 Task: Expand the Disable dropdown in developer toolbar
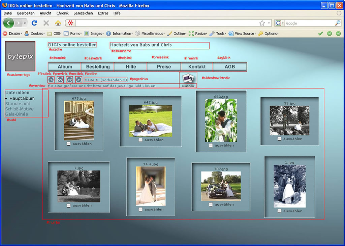(x=12, y=34)
